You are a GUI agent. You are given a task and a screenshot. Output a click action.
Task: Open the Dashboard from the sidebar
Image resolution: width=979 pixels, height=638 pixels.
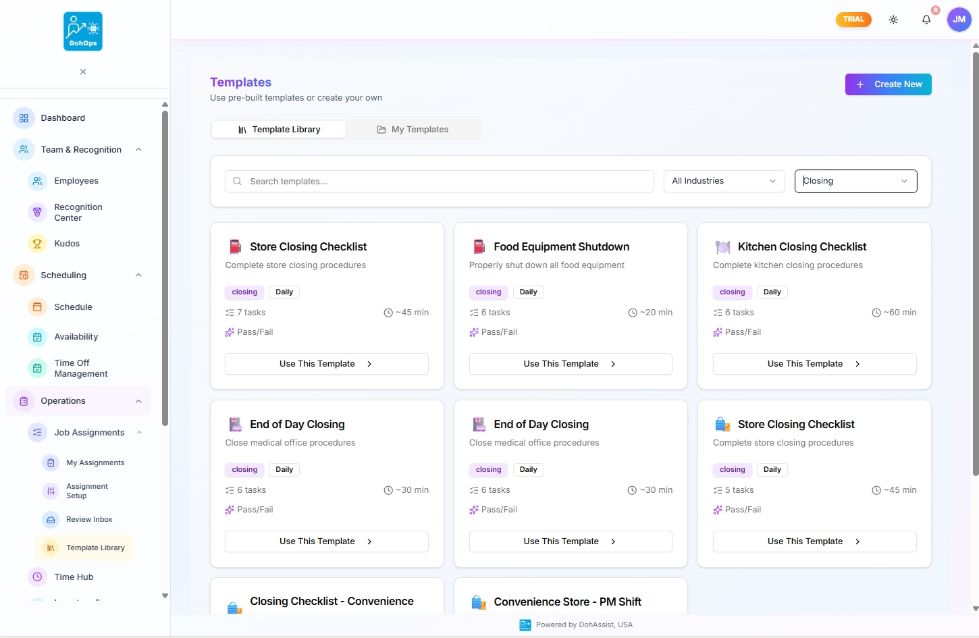[63, 117]
